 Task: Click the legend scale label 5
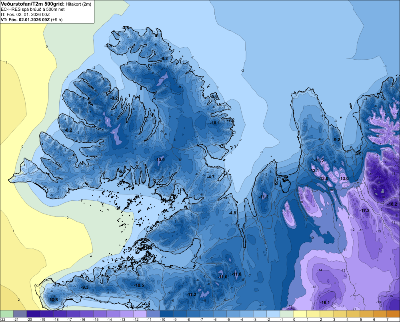361,320
